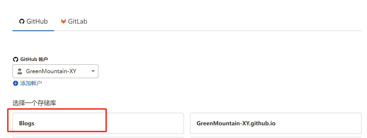The image size is (367, 138).
Task: Click the partially visible card below GreenMountain-XY.github.io
Action: click(x=276, y=137)
